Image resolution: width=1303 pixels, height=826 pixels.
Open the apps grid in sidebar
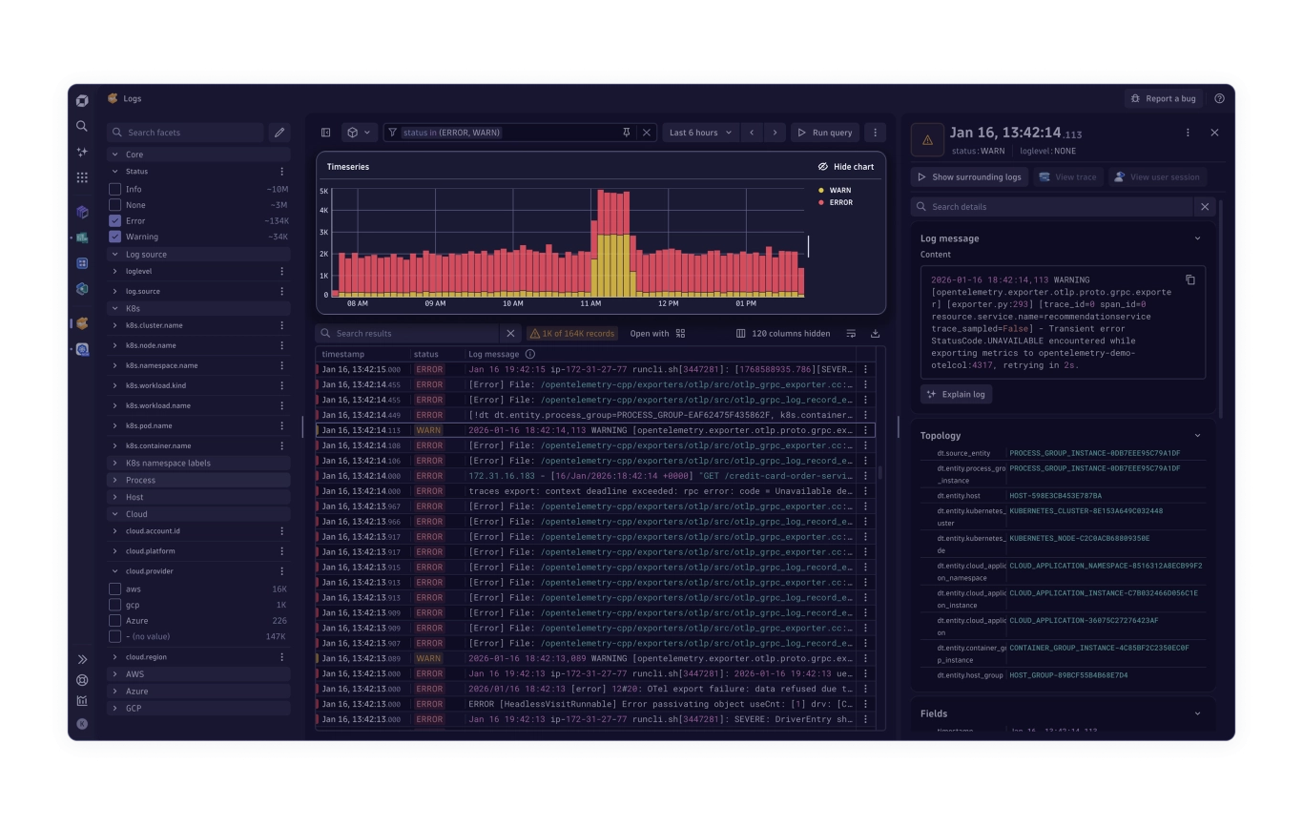[82, 177]
